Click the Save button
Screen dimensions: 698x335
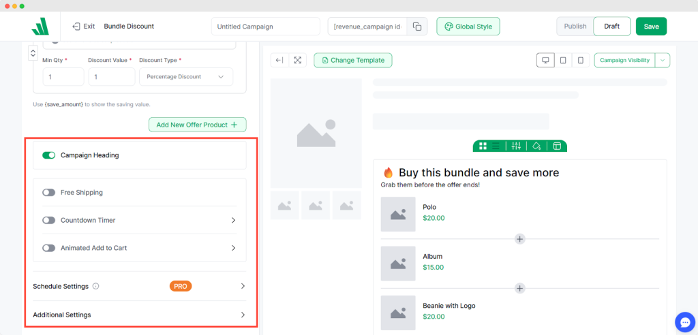point(651,27)
